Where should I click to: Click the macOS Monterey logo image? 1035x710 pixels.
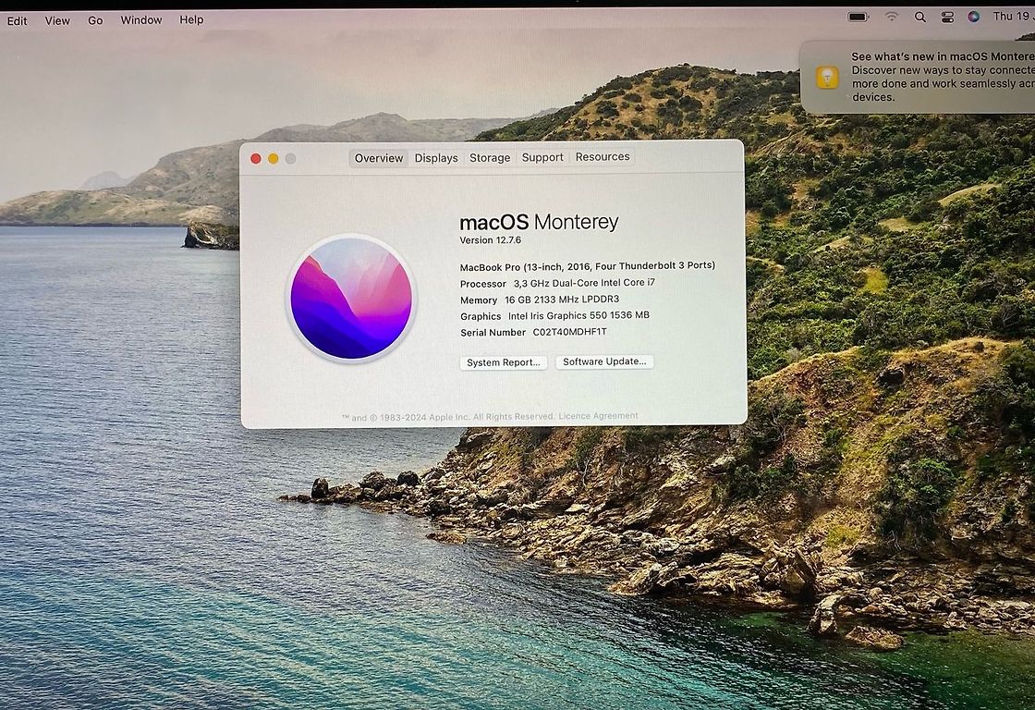tap(351, 299)
